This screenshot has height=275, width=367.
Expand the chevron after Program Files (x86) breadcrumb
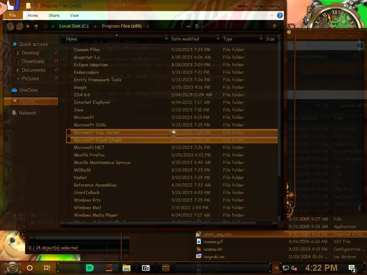click(148, 26)
